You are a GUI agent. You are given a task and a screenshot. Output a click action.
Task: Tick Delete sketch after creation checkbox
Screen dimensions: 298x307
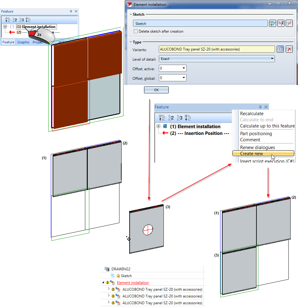[135, 31]
